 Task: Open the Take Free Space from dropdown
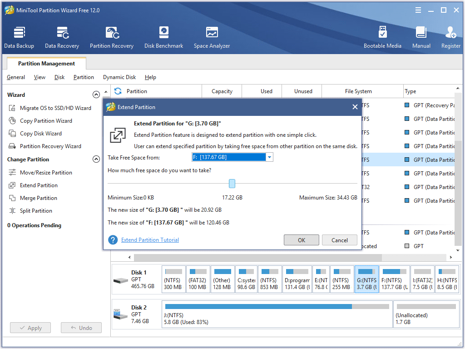[x=269, y=157]
